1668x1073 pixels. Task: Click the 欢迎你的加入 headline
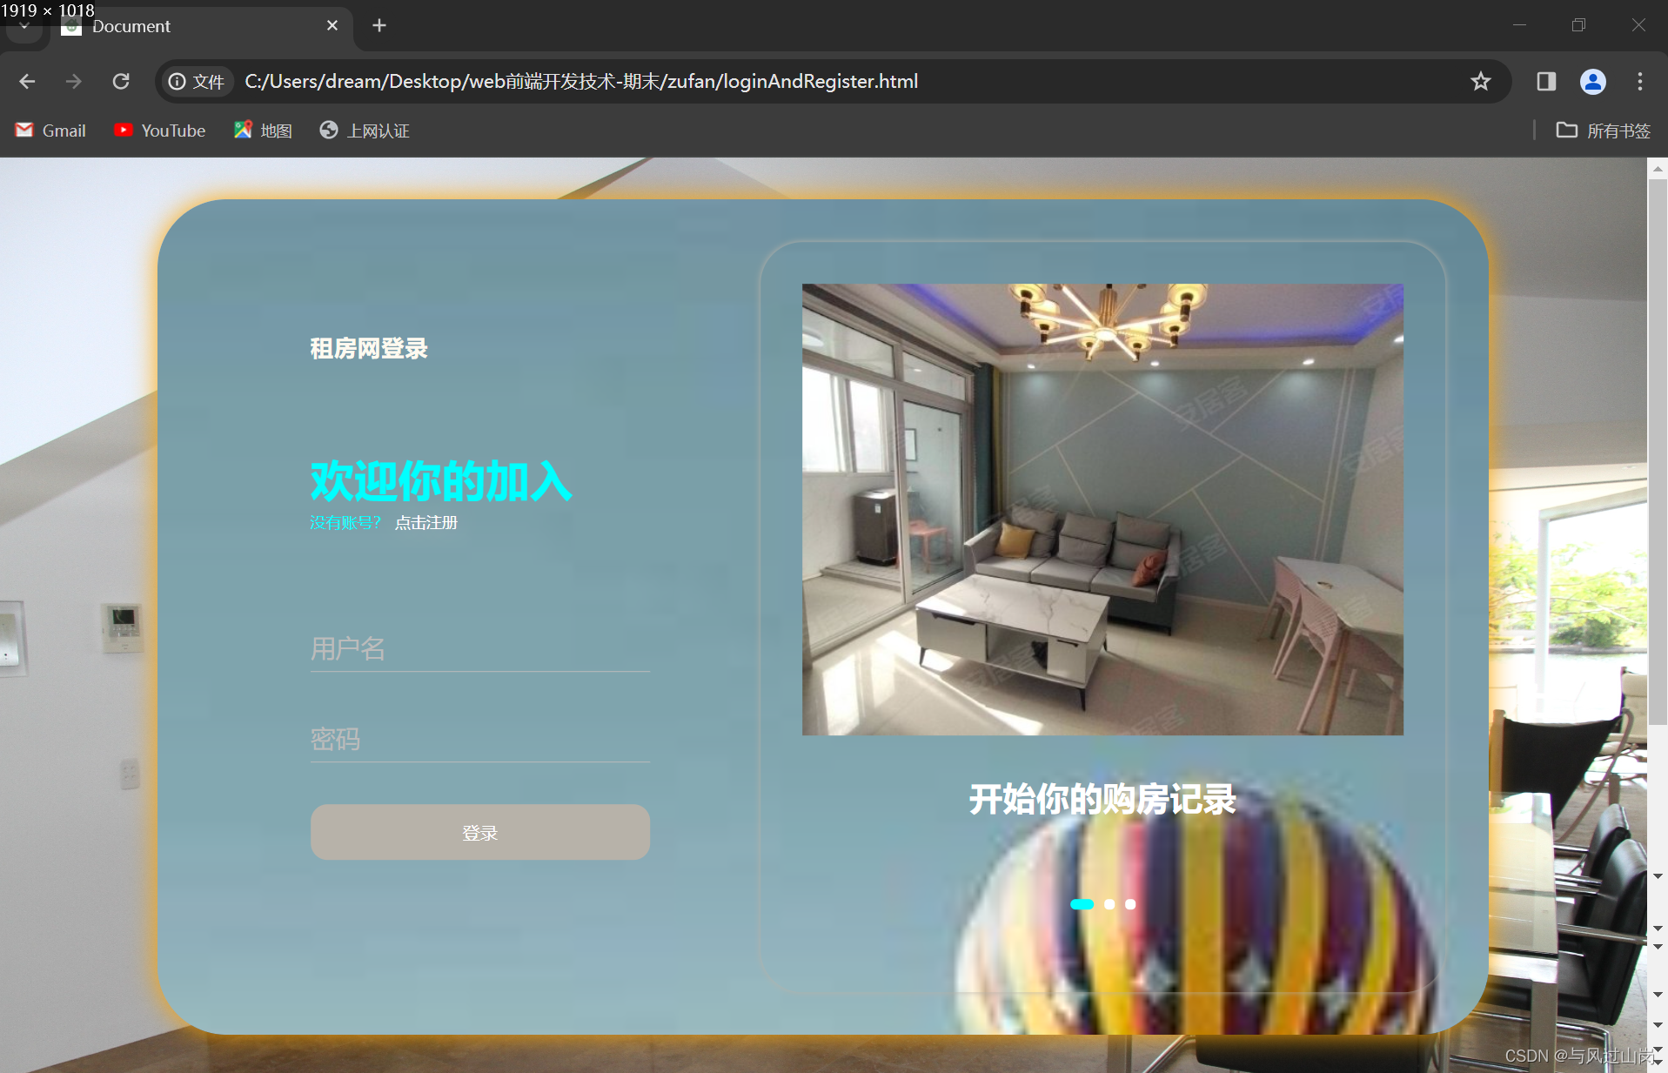tap(441, 481)
